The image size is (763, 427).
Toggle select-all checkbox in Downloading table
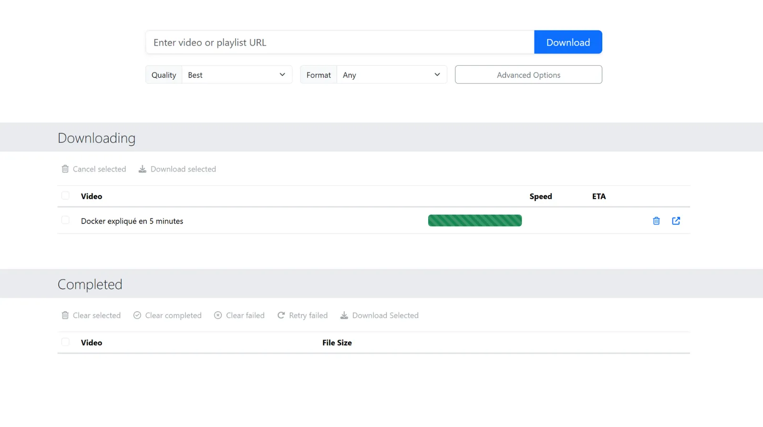point(65,196)
